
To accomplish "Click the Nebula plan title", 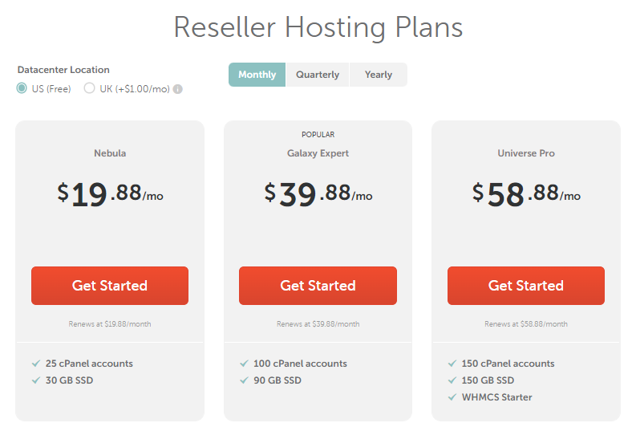I will (110, 153).
